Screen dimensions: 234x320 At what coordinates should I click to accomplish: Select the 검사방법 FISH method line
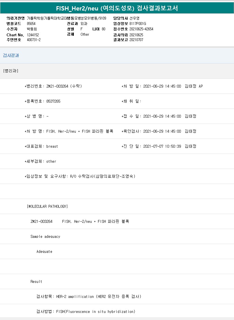pyautogui.click(x=86, y=311)
